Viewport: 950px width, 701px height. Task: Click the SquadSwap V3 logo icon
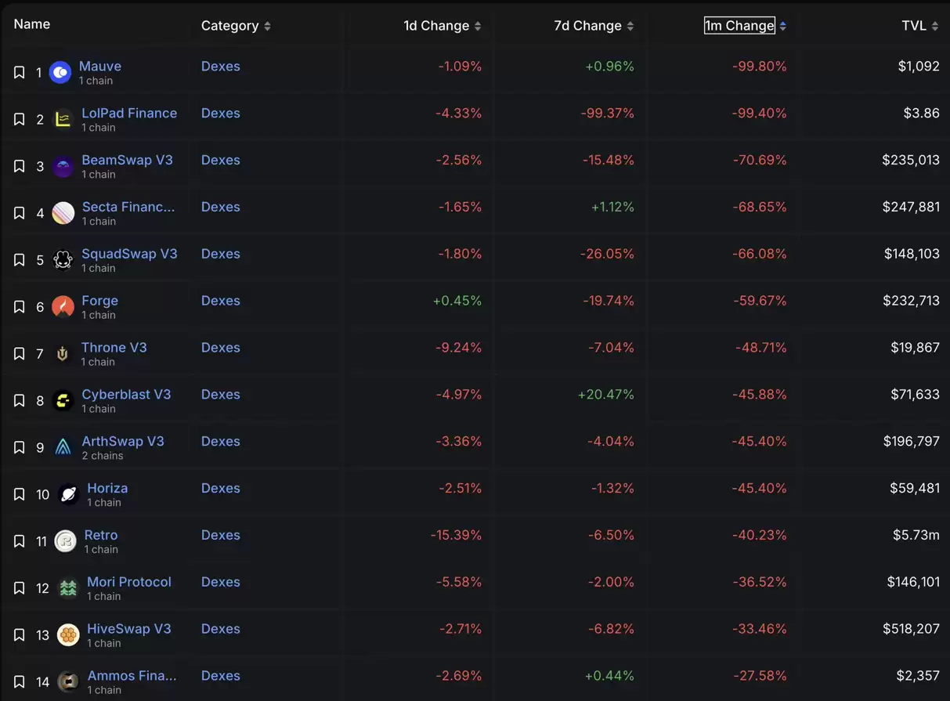[63, 260]
